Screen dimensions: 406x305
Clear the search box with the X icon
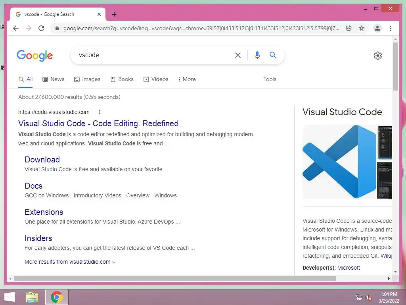(x=238, y=55)
